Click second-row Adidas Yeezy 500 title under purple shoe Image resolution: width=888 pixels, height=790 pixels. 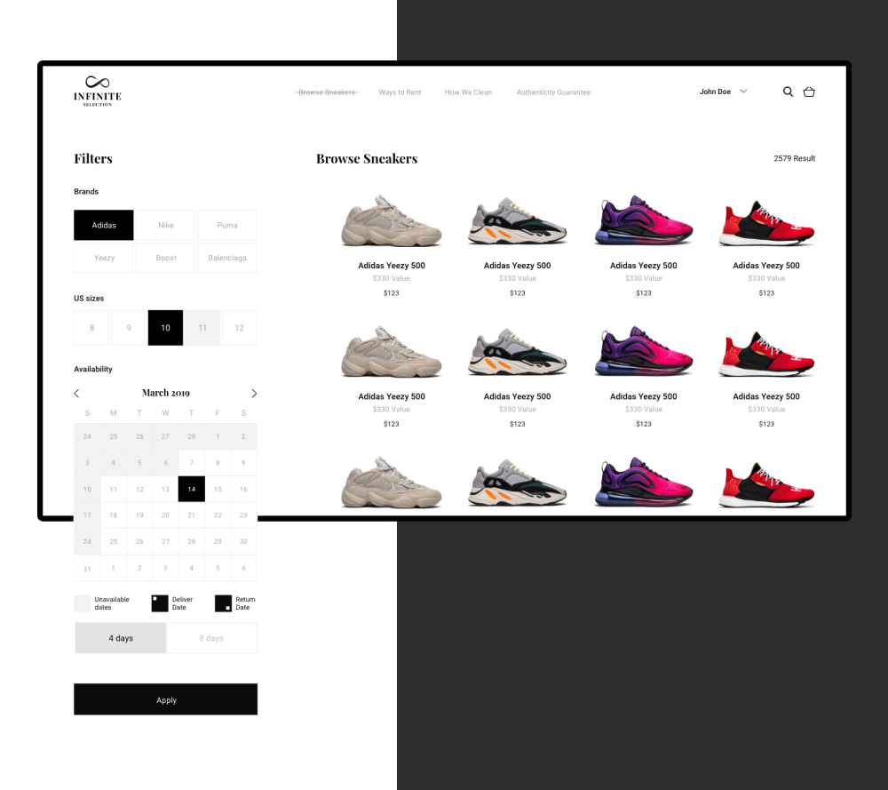(643, 396)
